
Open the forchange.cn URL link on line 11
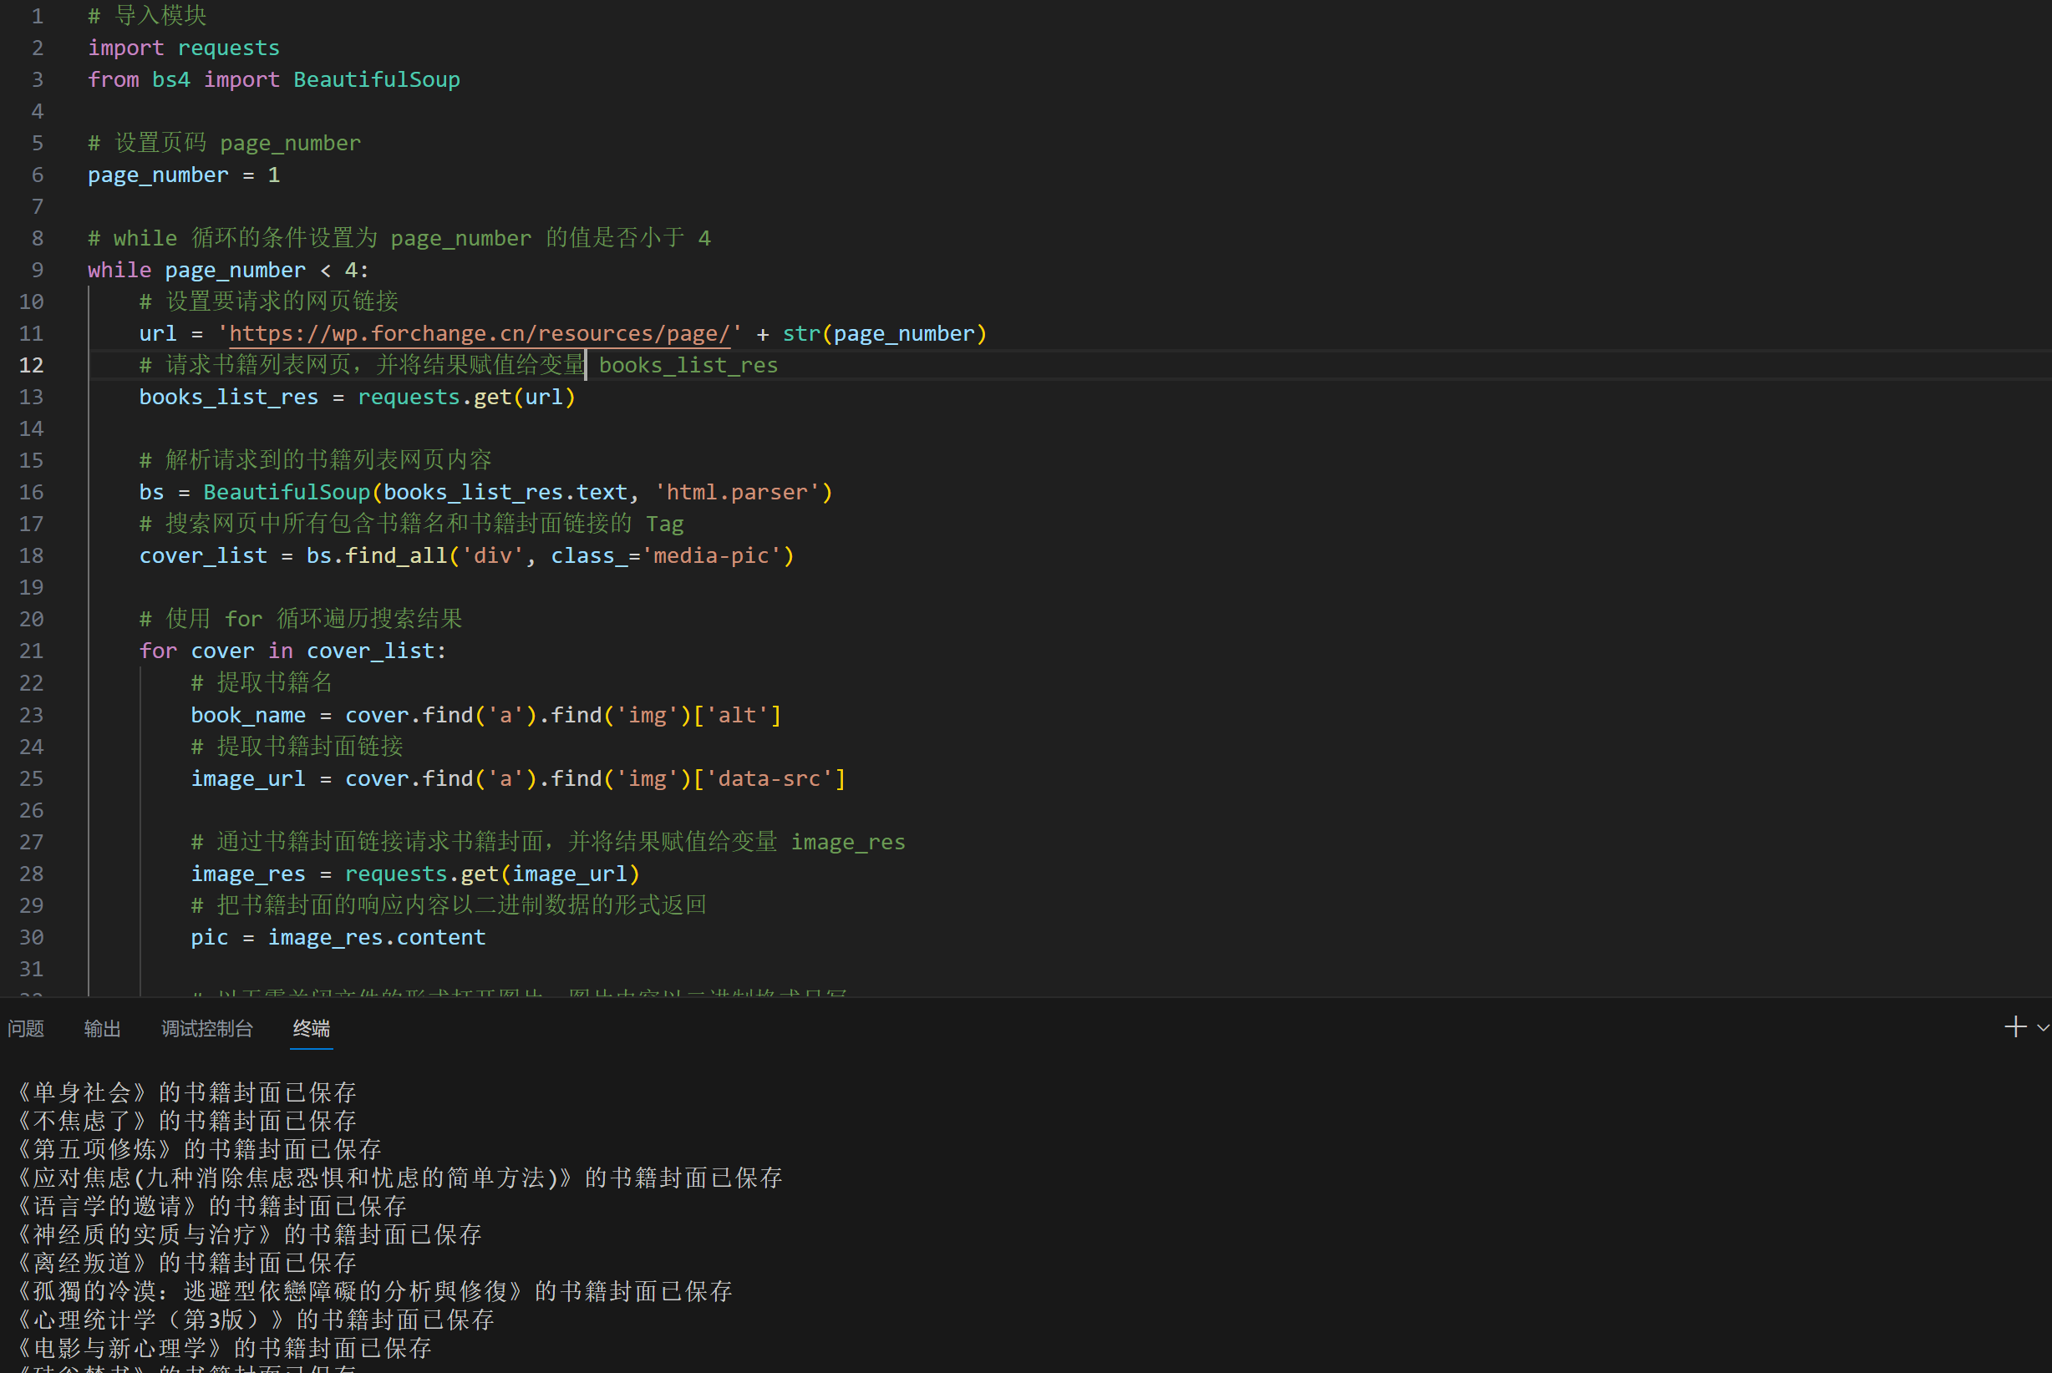point(479,333)
